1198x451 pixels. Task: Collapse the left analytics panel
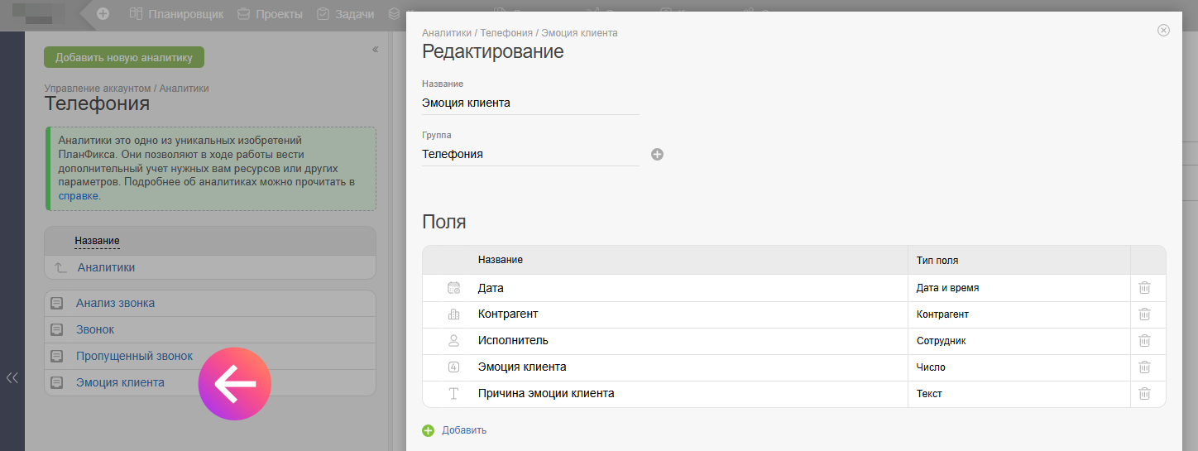[x=375, y=50]
